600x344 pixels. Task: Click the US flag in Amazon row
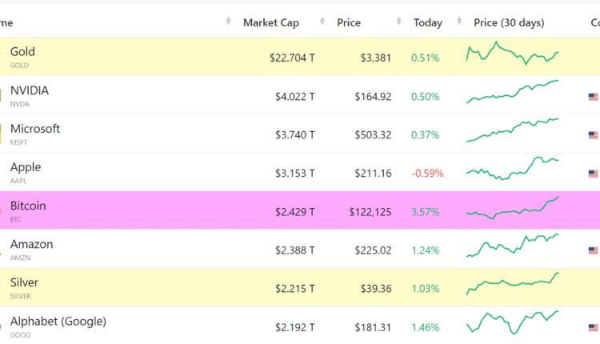pos(593,250)
